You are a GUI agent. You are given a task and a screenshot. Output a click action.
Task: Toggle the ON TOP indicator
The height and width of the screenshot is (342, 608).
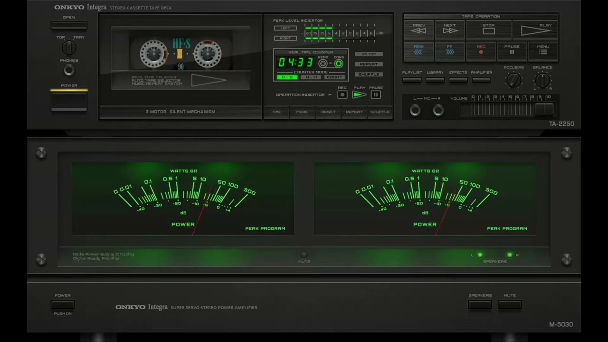click(369, 54)
